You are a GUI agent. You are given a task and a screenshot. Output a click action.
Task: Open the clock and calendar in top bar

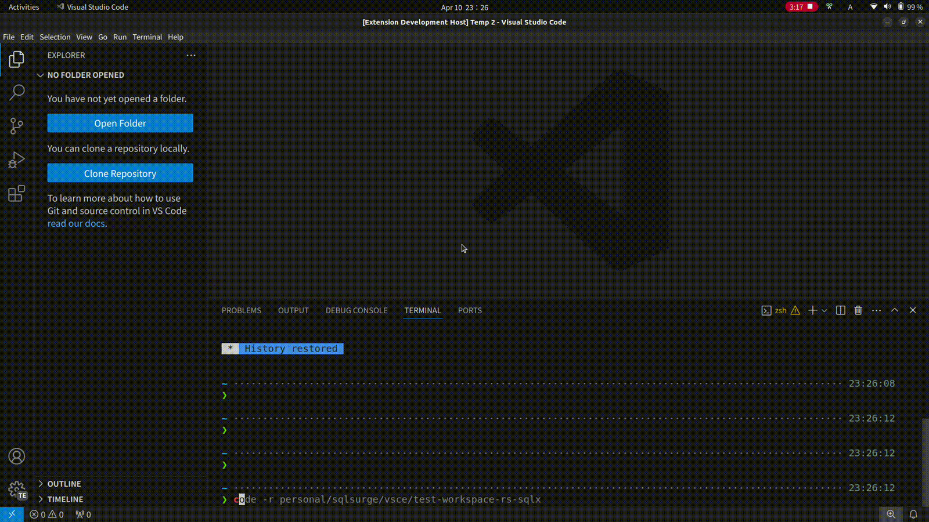(x=464, y=8)
